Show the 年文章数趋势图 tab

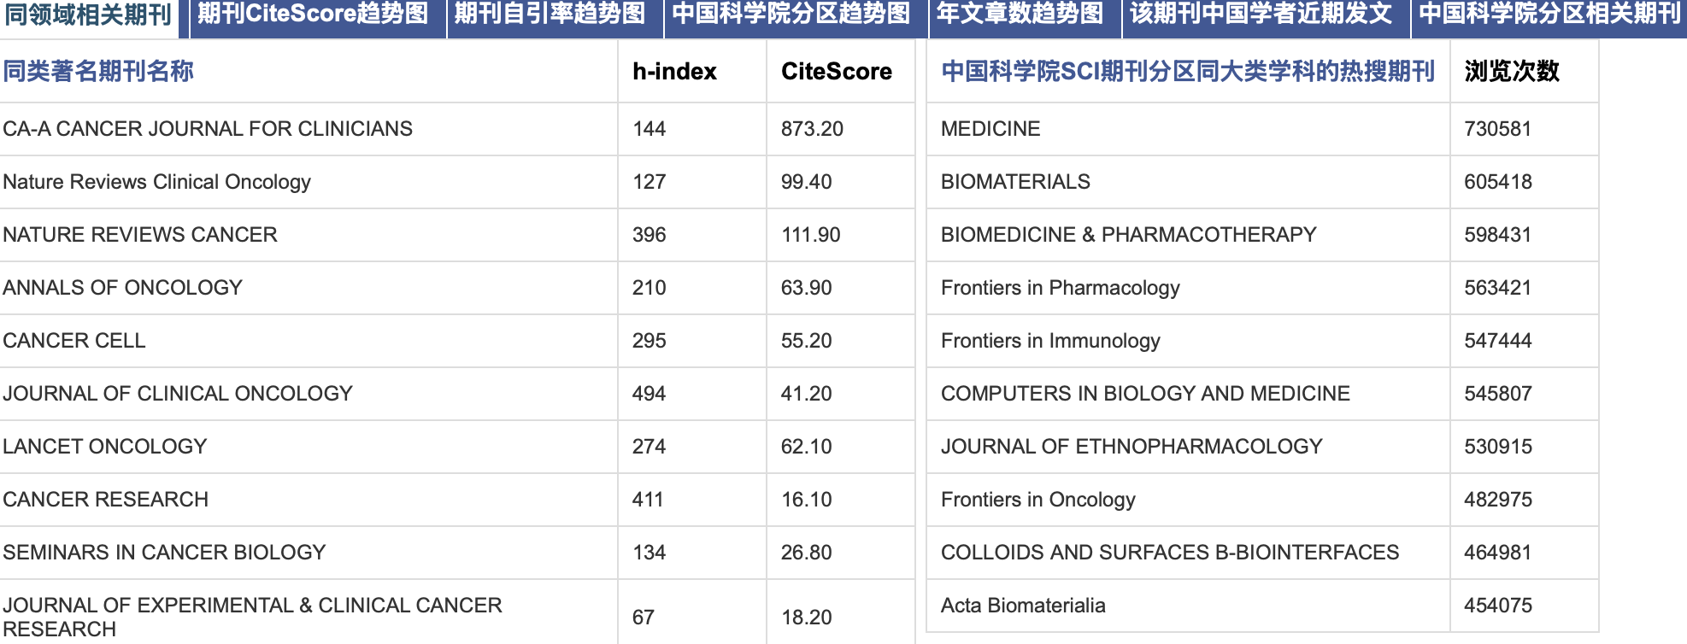[x=1020, y=15]
